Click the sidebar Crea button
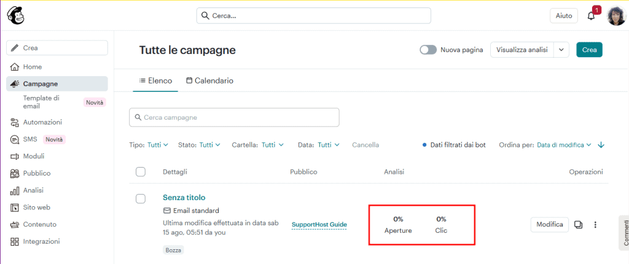The image size is (629, 264). [x=57, y=48]
